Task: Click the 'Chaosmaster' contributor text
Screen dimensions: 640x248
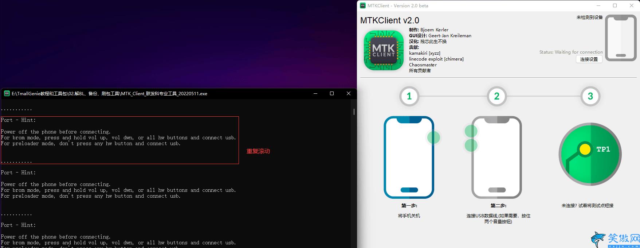Action: [x=423, y=65]
